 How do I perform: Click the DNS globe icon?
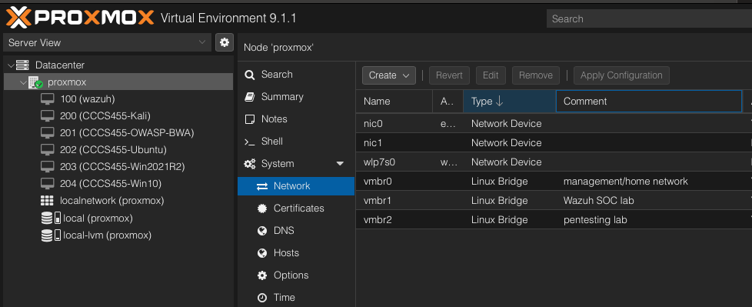262,231
